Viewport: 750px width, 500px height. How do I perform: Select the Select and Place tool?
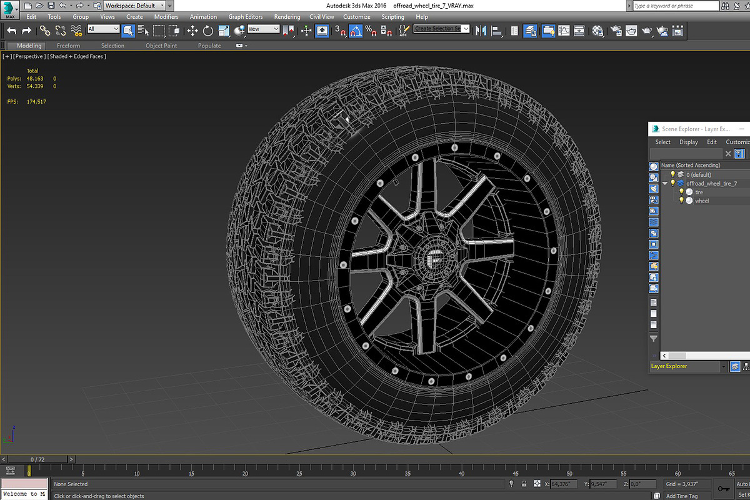[239, 30]
